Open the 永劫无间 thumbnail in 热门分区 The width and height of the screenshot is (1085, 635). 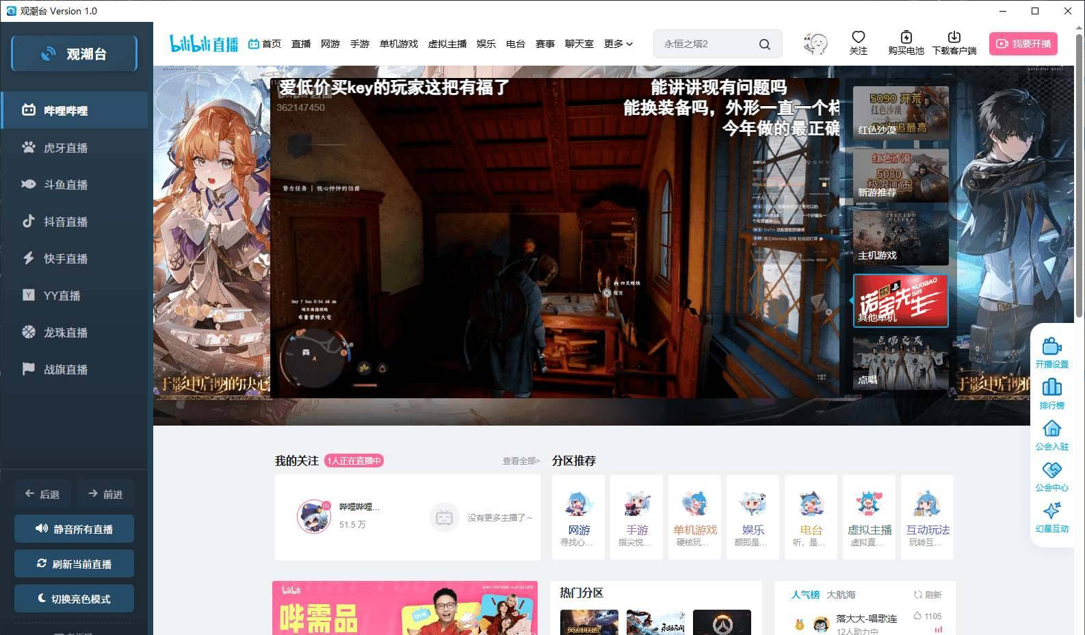tap(655, 622)
